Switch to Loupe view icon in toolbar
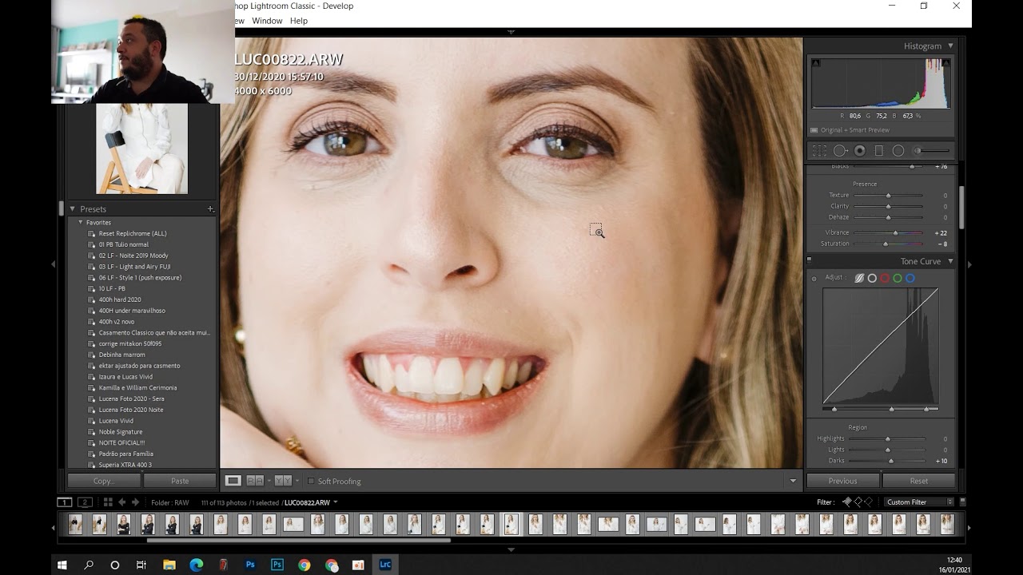This screenshot has height=575, width=1023. point(233,481)
